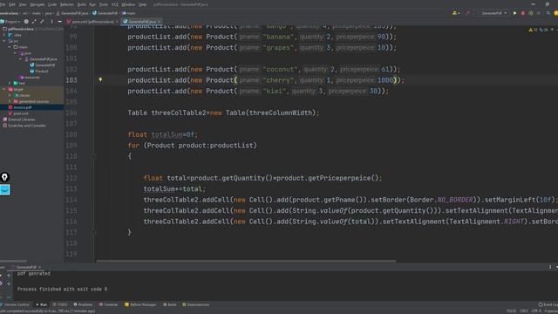
Task: Select External Libraries in project tree
Action: [19, 119]
